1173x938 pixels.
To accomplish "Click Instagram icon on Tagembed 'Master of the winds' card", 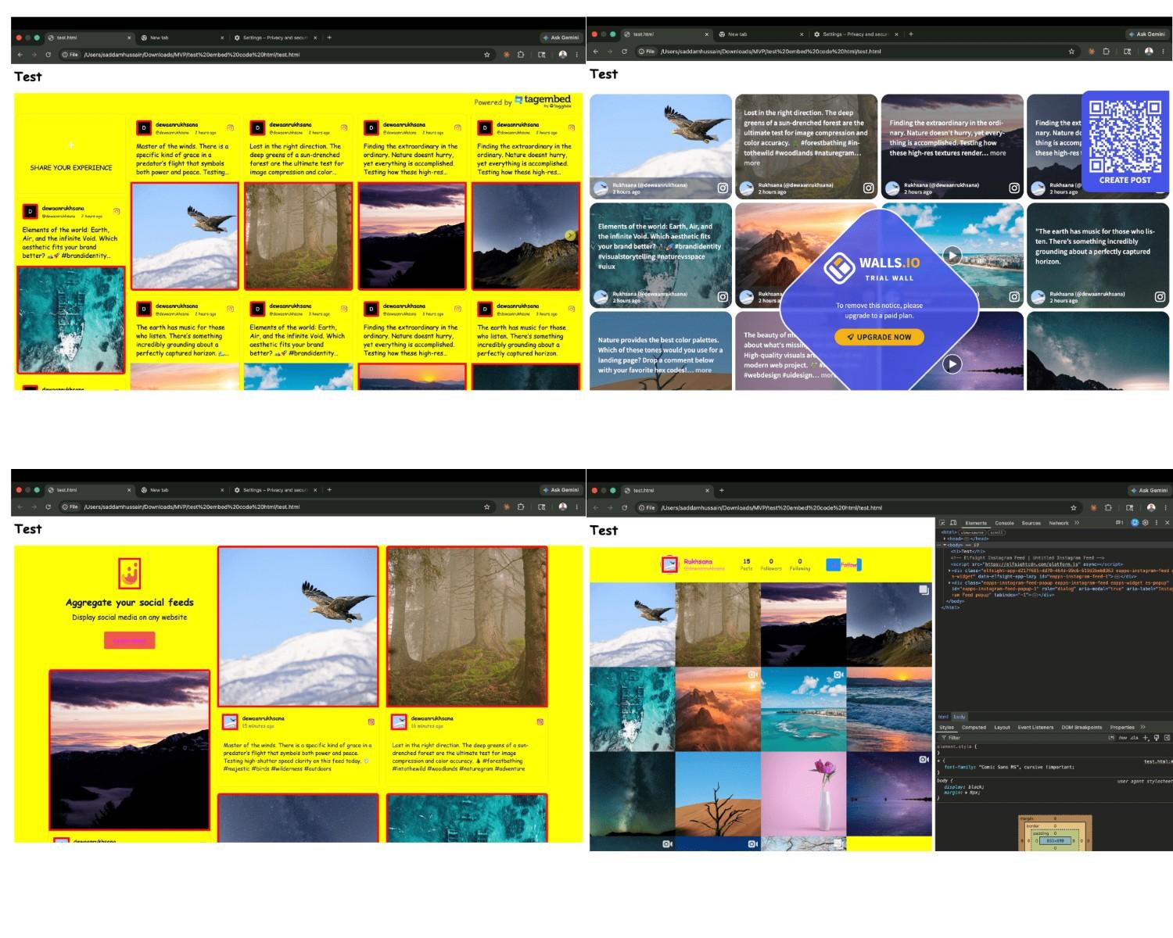I will coord(230,127).
